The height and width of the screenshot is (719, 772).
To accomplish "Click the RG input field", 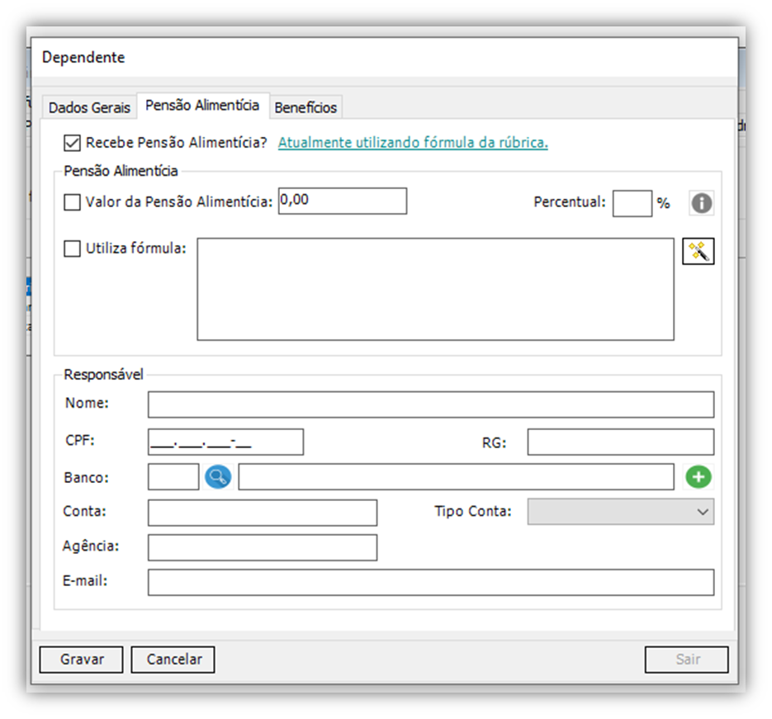I will click(620, 442).
